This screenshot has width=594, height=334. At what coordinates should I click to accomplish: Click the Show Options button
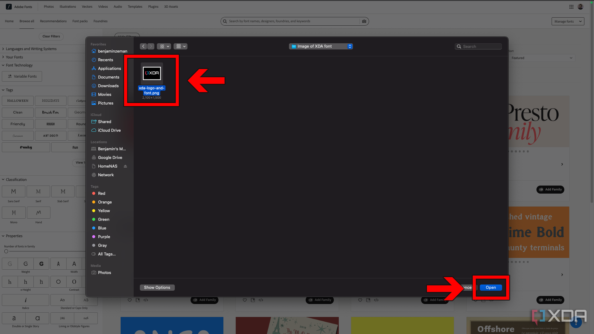tap(157, 288)
